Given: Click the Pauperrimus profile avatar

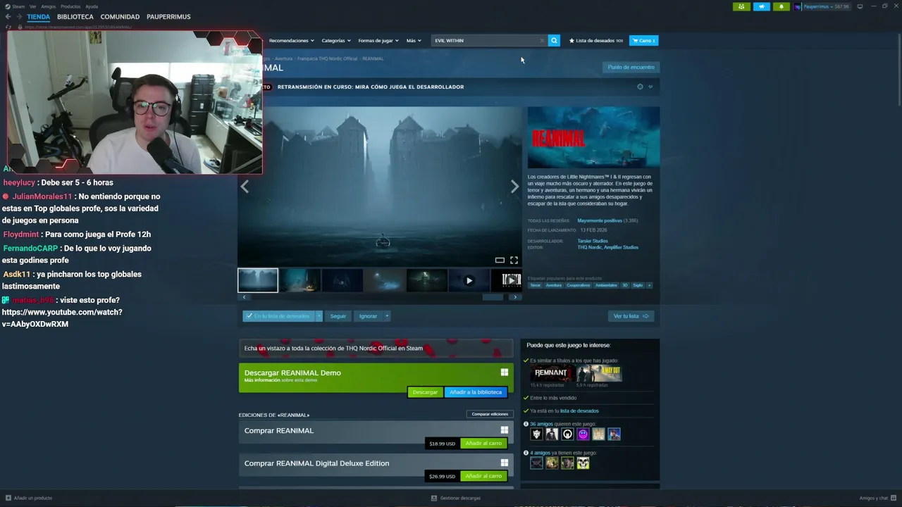Looking at the screenshot, I should [798, 6].
